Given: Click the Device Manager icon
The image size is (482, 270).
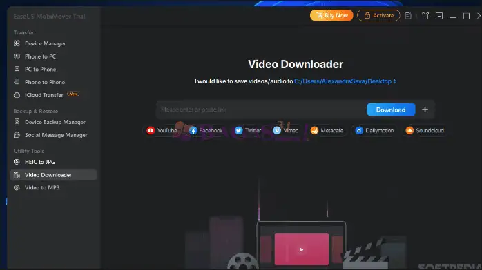Looking at the screenshot, I should click(17, 43).
